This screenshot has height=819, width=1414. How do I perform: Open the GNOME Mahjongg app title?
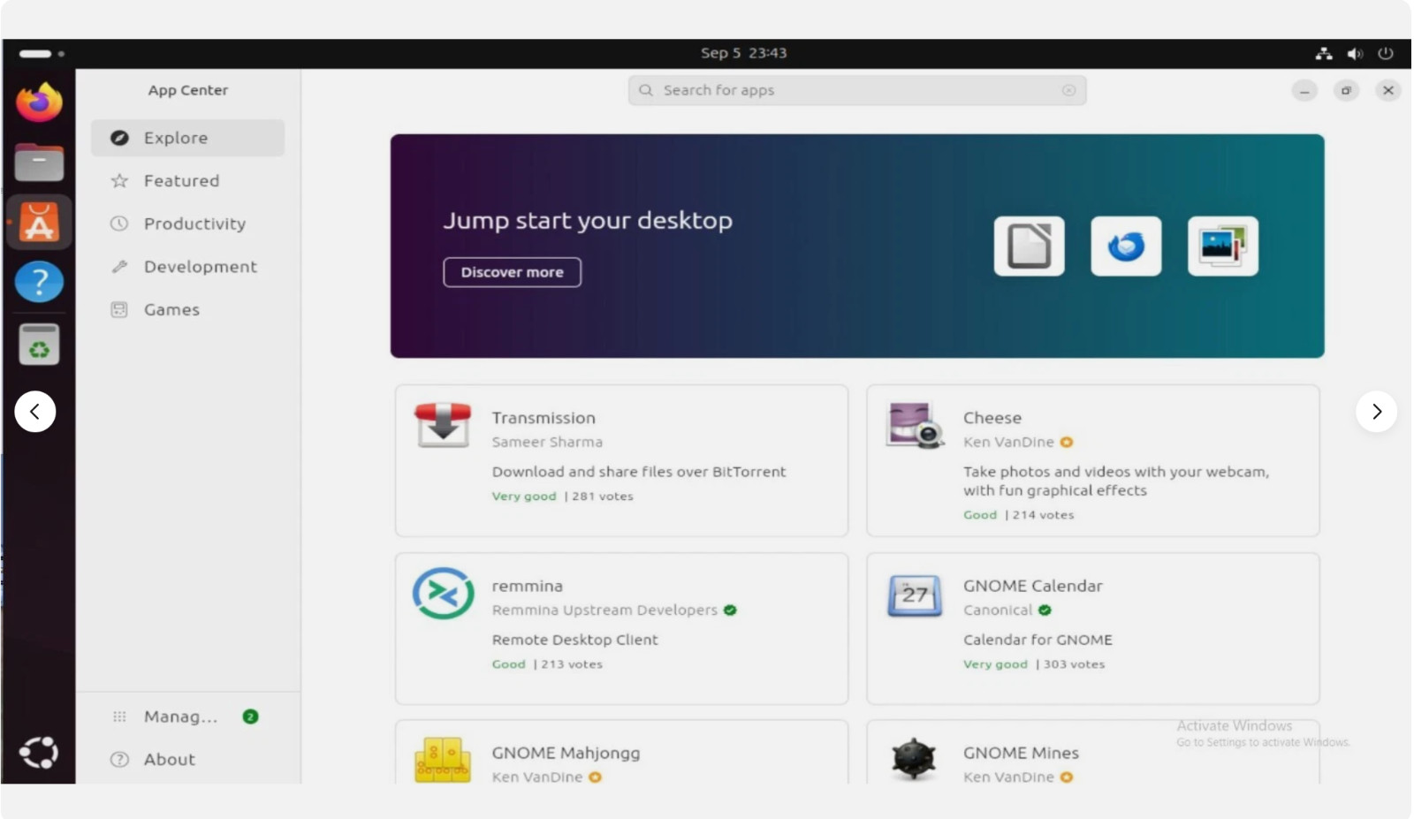[x=566, y=754]
